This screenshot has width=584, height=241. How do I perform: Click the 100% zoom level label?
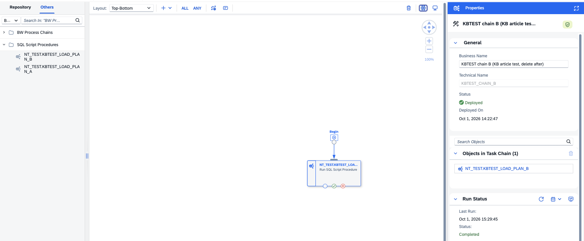coord(429,60)
